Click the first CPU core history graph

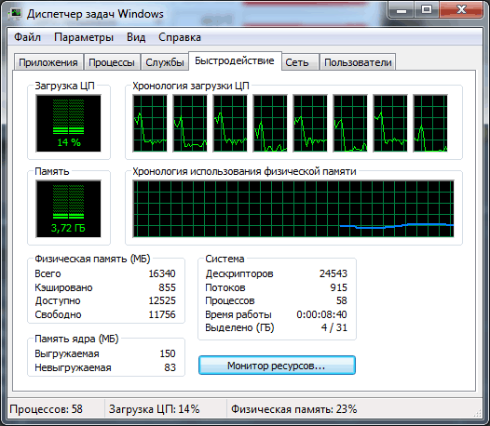click(x=150, y=124)
